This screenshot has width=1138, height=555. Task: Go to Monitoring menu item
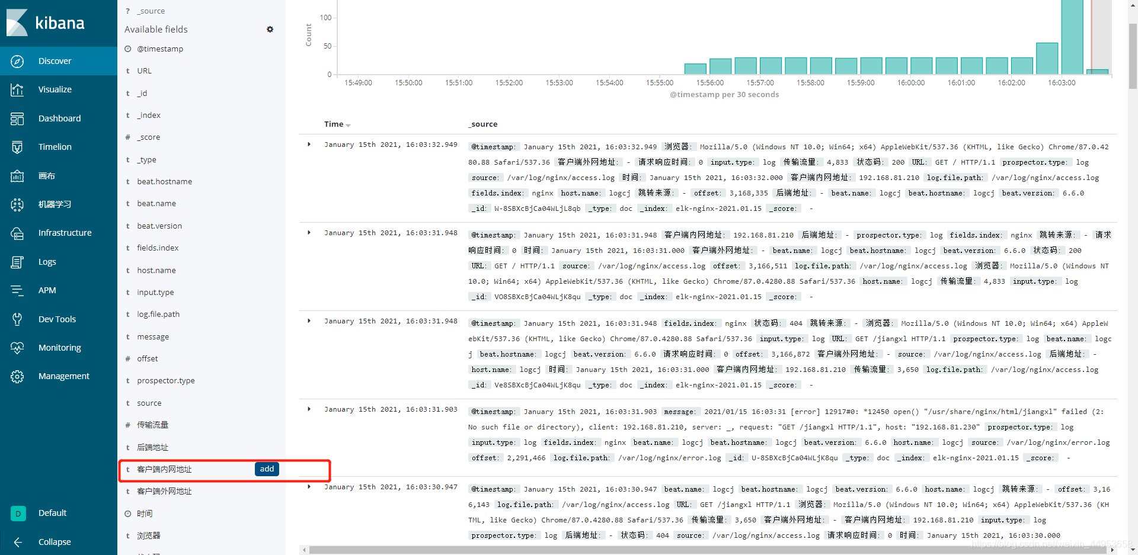(60, 348)
